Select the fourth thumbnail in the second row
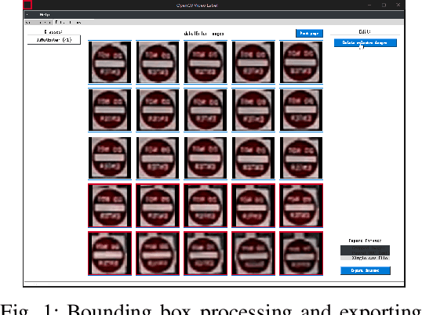 (x=253, y=110)
